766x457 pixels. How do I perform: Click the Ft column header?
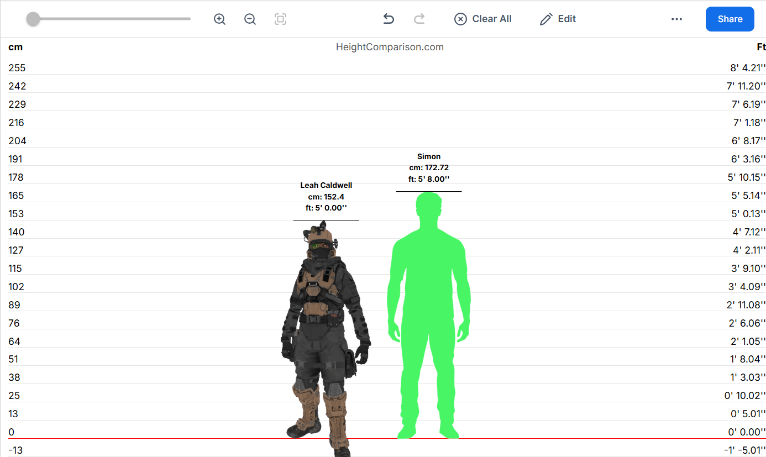(x=760, y=47)
